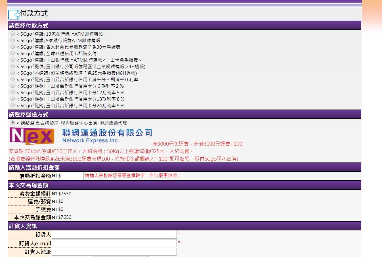
Task: Click the 訂貨人地址 address field
Action: click(114, 252)
